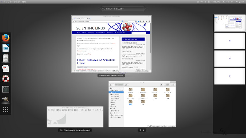
Task: Open Files window gear menu
Action: pos(174,85)
